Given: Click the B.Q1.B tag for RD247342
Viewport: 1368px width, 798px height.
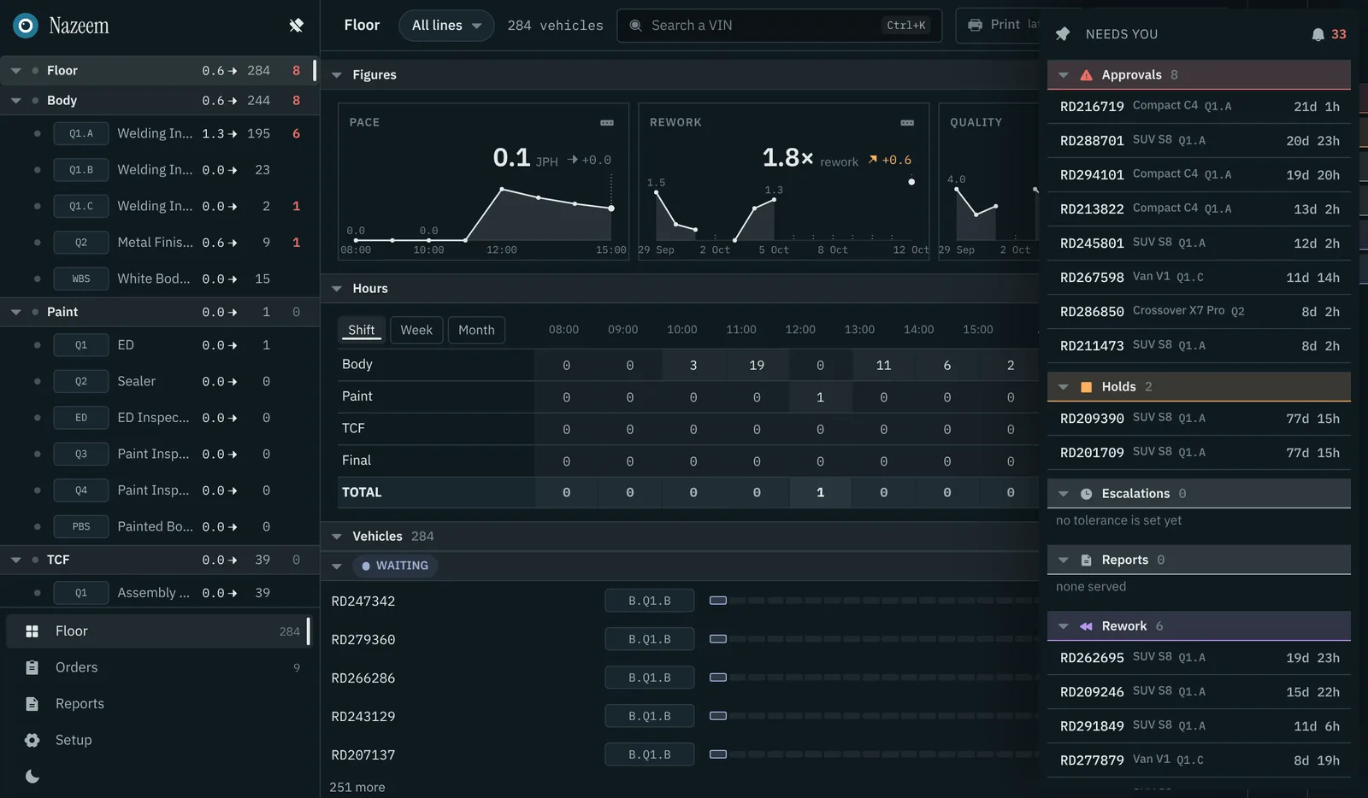Looking at the screenshot, I should pyautogui.click(x=650, y=601).
